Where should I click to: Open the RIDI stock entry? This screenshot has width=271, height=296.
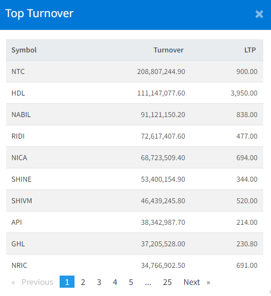coord(135,136)
